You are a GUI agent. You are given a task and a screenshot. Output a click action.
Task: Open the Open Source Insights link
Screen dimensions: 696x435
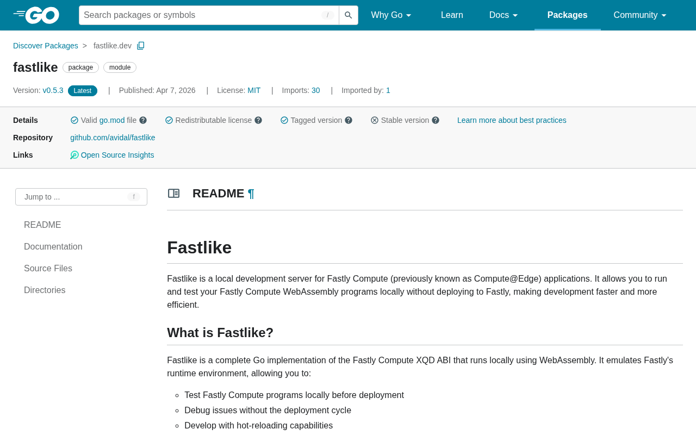117,155
